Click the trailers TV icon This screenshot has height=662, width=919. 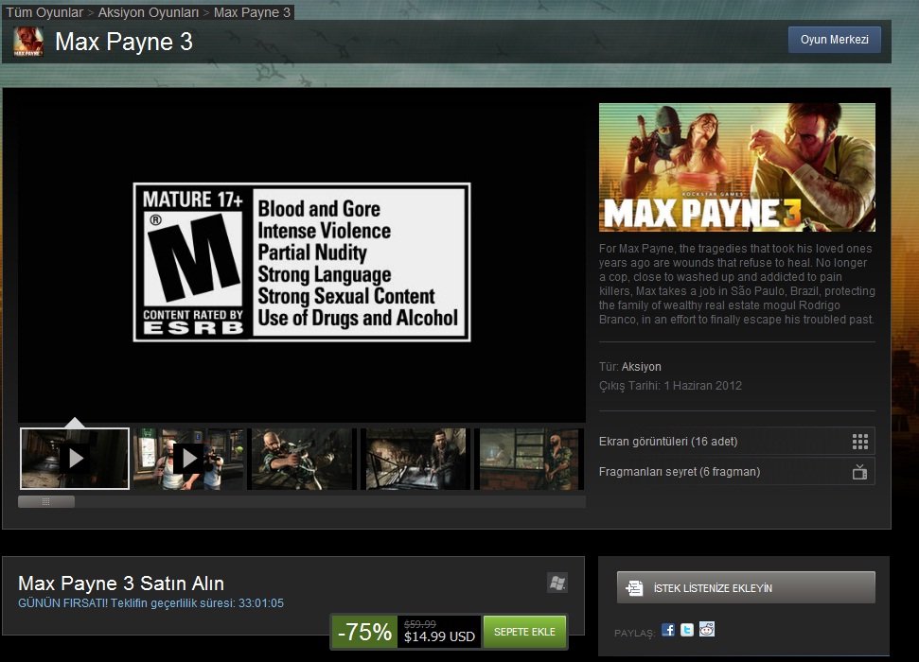(859, 472)
